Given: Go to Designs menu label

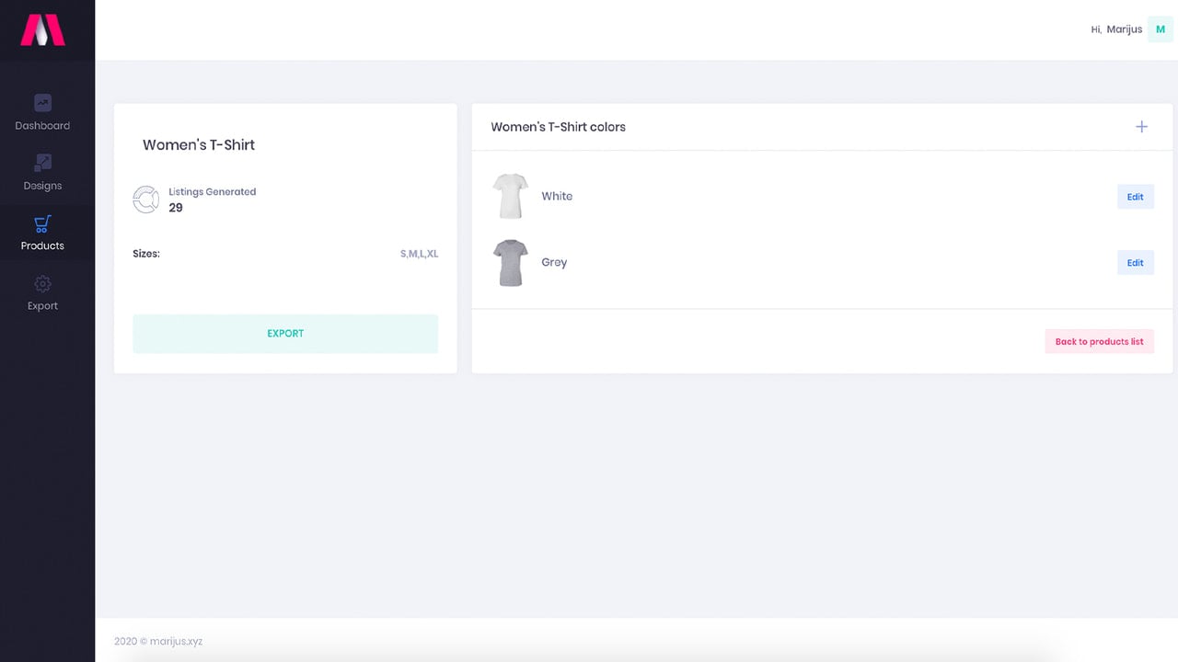Looking at the screenshot, I should (42, 186).
